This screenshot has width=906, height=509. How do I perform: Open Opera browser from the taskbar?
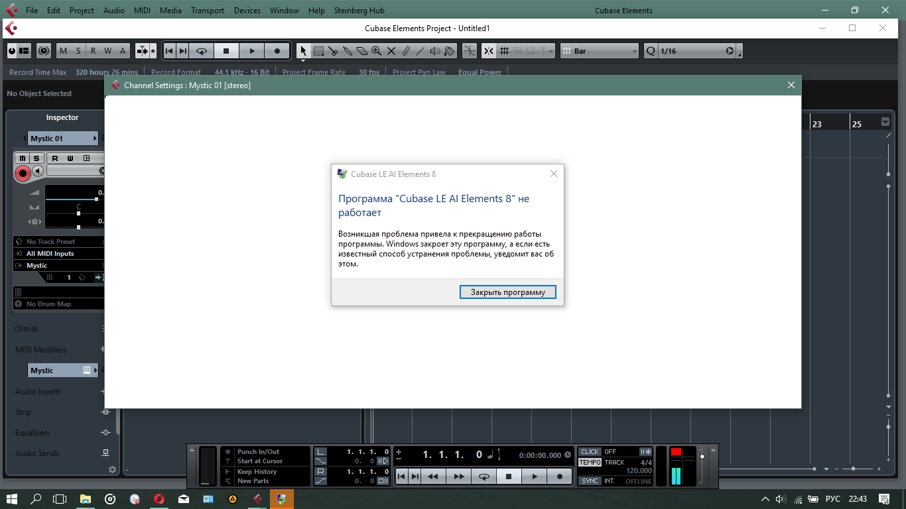click(159, 499)
